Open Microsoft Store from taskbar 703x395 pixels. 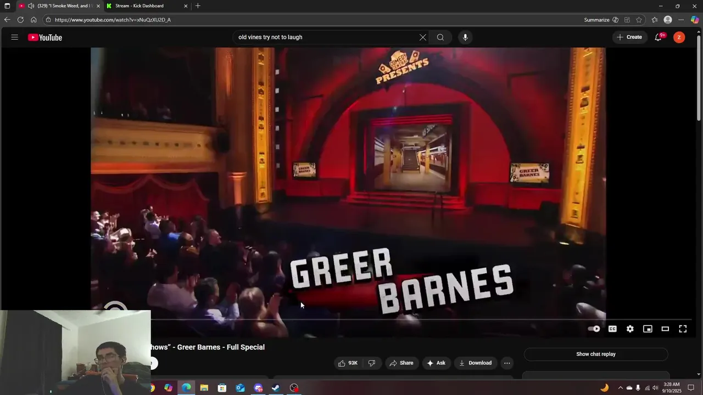pos(222,388)
